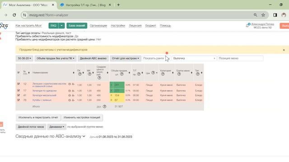Open FAQ dropdown arrow
This screenshot has height=162, width=289.
pyautogui.click(x=61, y=26)
